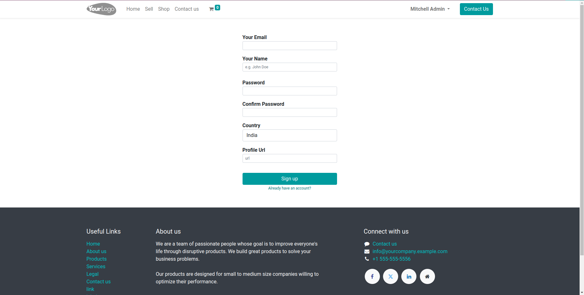Click into the Profile Url field
This screenshot has width=584, height=295.
pos(289,158)
